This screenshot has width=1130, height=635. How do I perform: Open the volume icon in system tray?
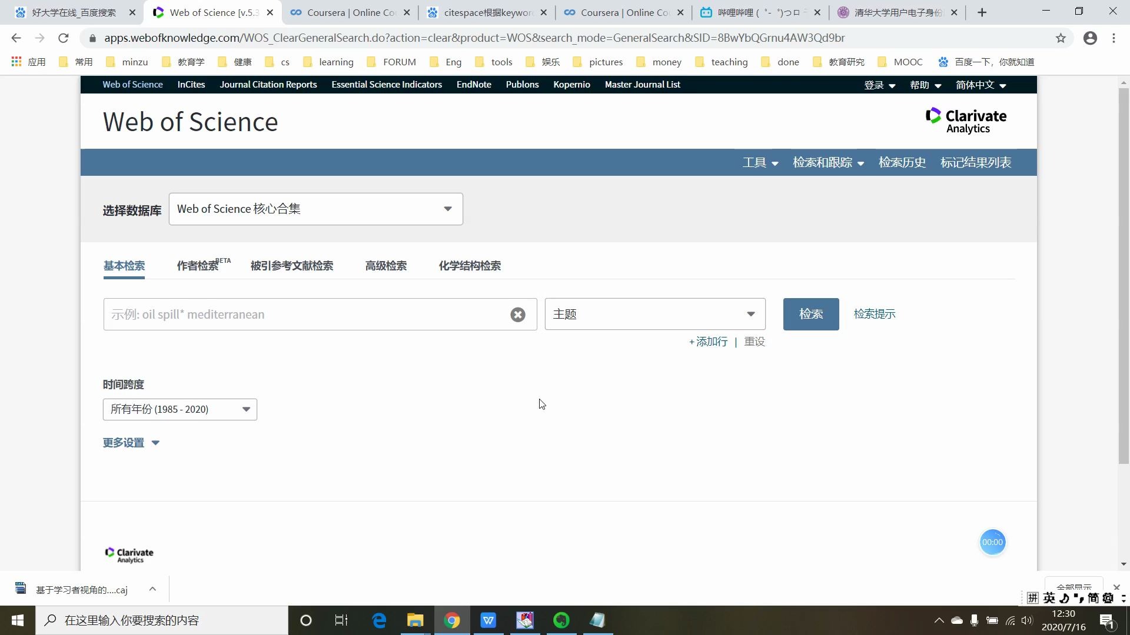point(1027,620)
